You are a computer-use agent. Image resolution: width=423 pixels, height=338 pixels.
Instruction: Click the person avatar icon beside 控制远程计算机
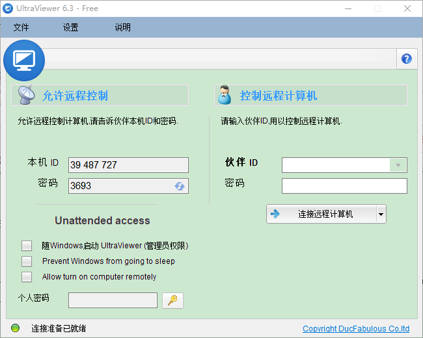[x=225, y=95]
